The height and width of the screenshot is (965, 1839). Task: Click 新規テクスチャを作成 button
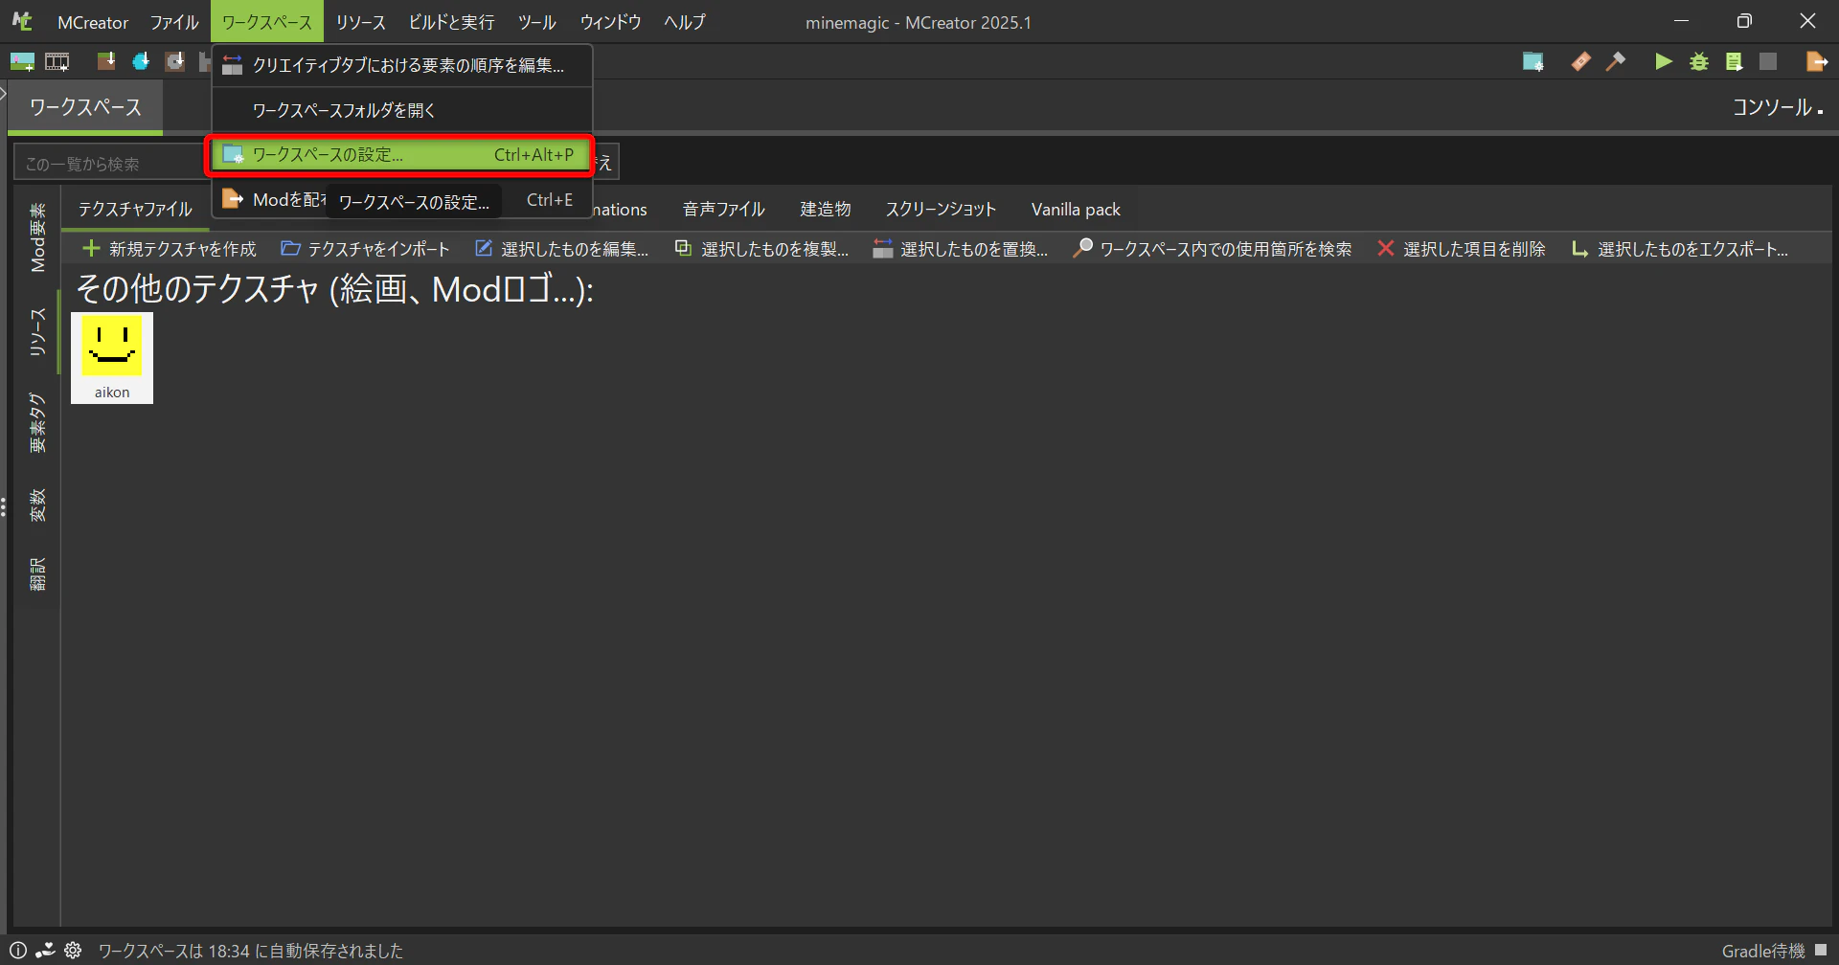[x=170, y=249]
